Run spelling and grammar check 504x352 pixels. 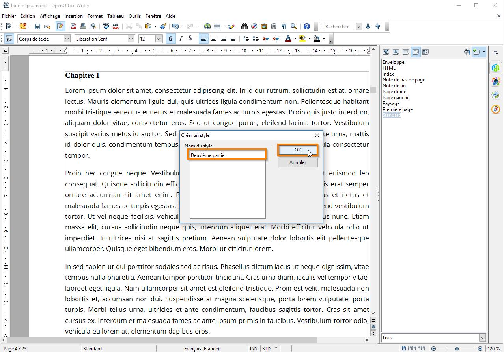point(106,26)
